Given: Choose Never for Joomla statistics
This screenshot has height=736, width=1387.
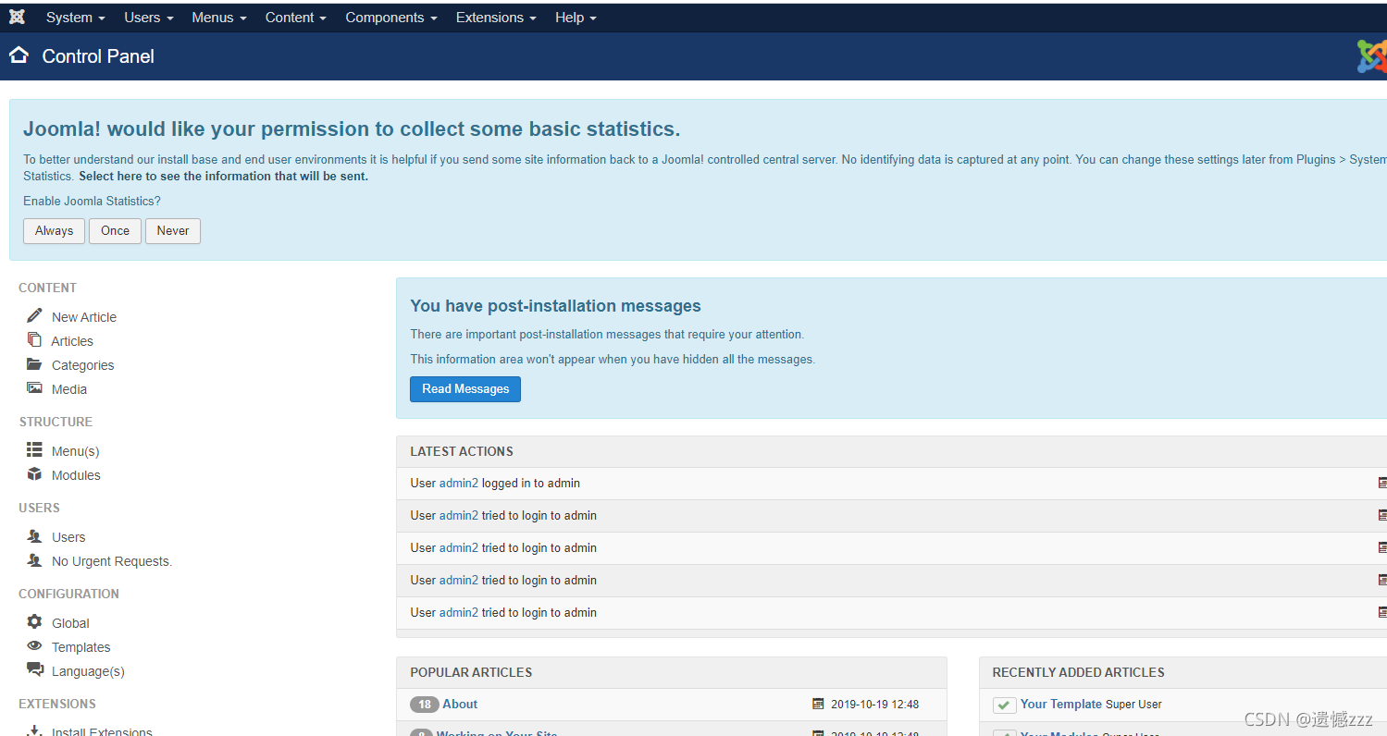Looking at the screenshot, I should click(173, 231).
